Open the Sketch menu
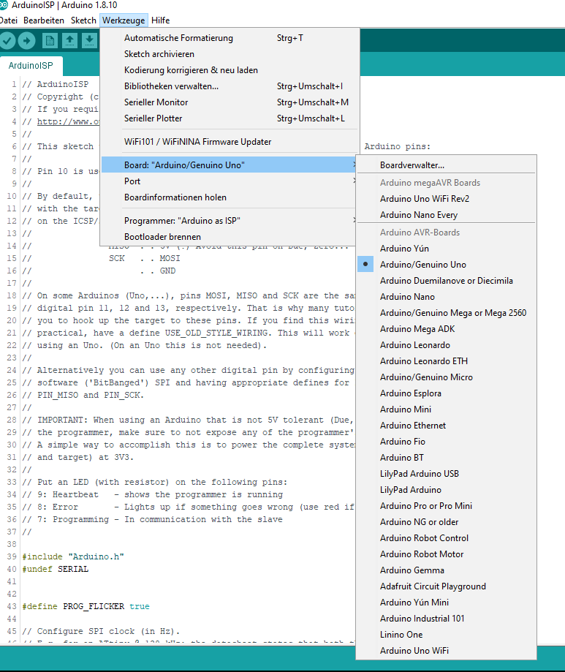 click(83, 20)
